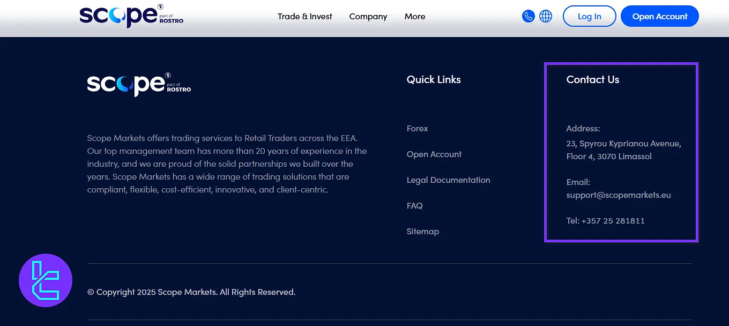The width and height of the screenshot is (729, 326).
Task: Click the Scope logo in the top header
Action: tap(131, 16)
